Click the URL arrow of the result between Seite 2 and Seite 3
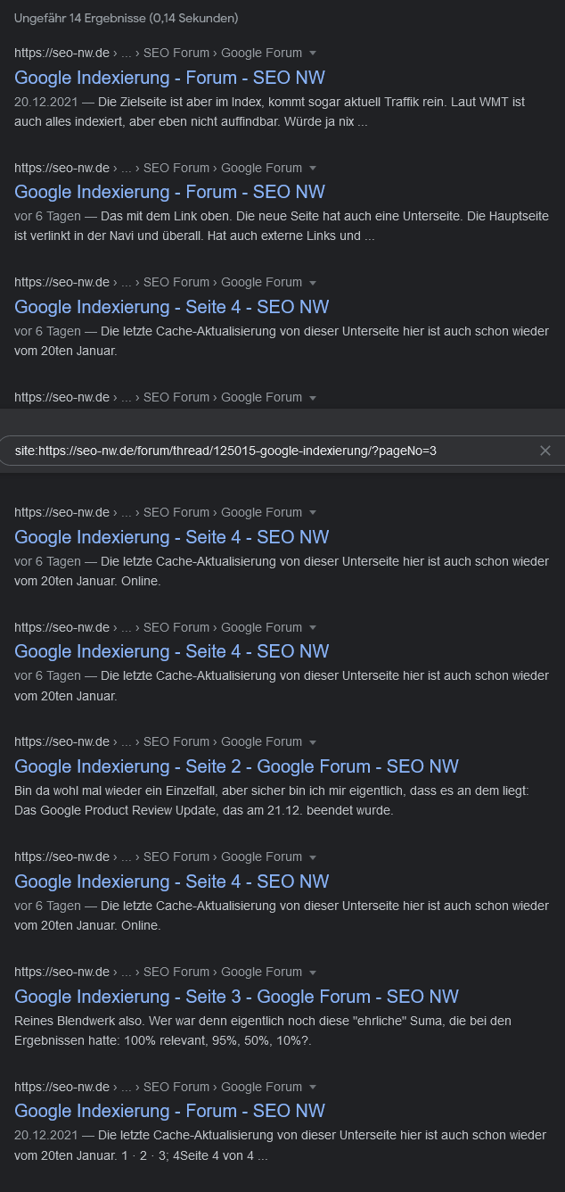Viewport: 565px width, 1192px height. tap(313, 857)
